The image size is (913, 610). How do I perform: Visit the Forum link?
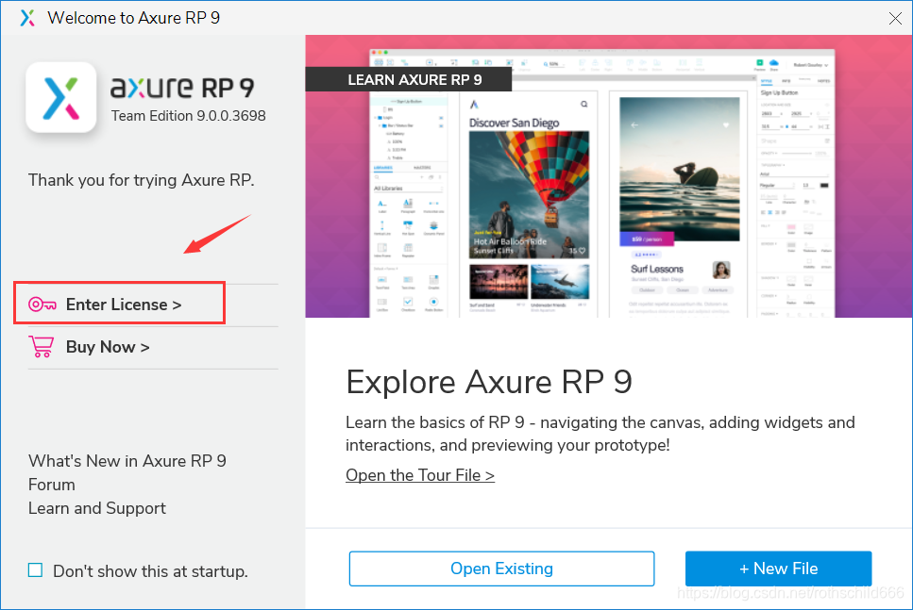(x=52, y=485)
